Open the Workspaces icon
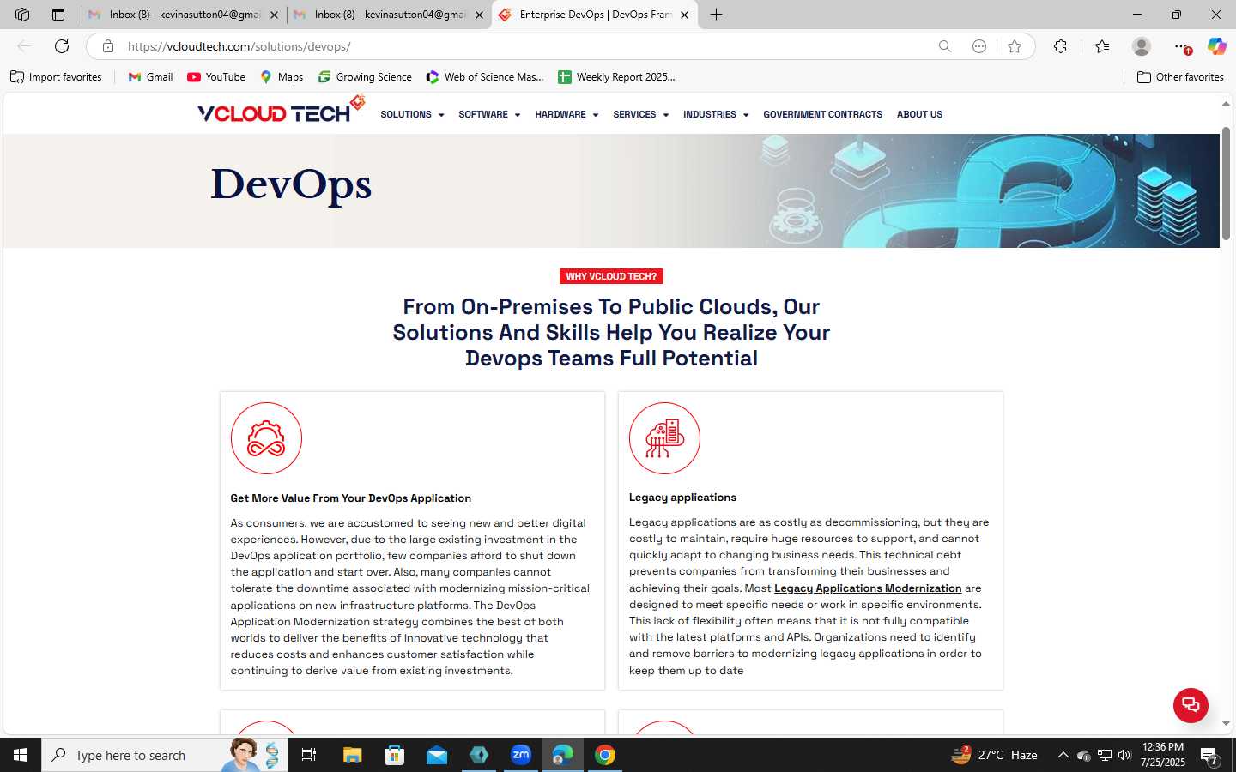 click(22, 15)
